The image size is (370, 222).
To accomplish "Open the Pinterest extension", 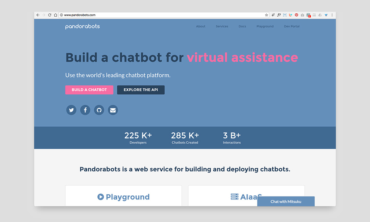I will [296, 15].
